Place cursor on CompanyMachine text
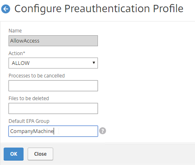The height and width of the screenshot is (165, 195). click(x=32, y=131)
